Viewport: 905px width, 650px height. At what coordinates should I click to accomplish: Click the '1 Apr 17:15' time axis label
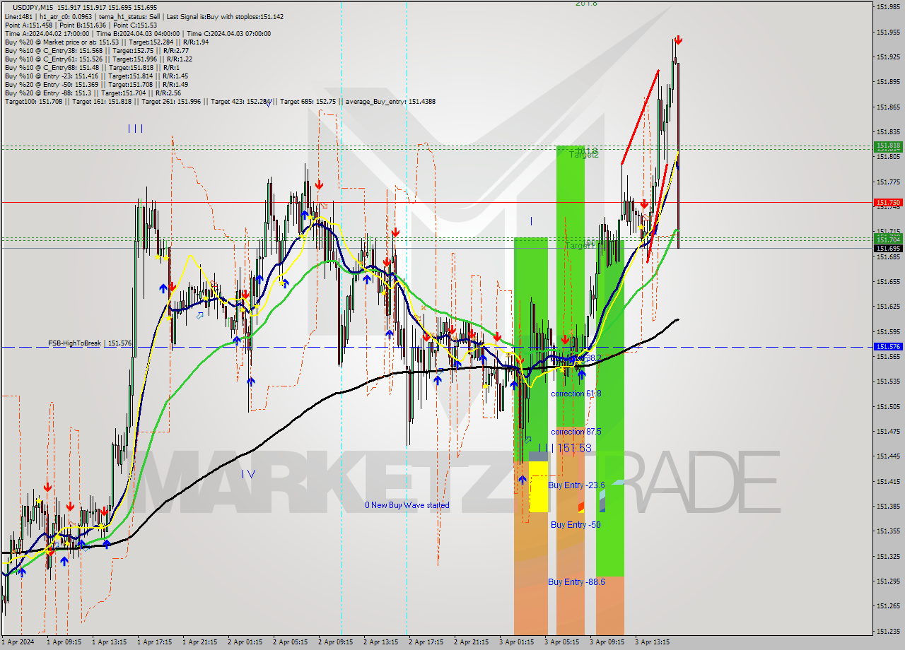pos(154,642)
